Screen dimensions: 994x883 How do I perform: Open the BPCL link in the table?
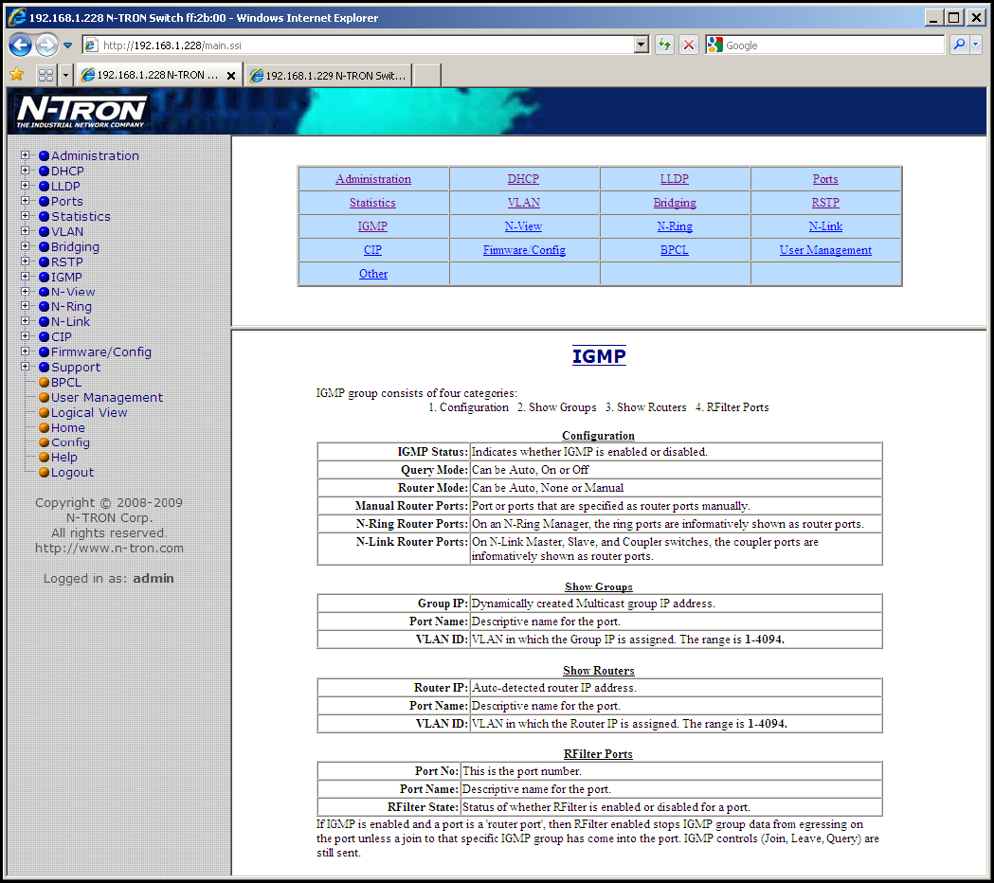coord(675,250)
